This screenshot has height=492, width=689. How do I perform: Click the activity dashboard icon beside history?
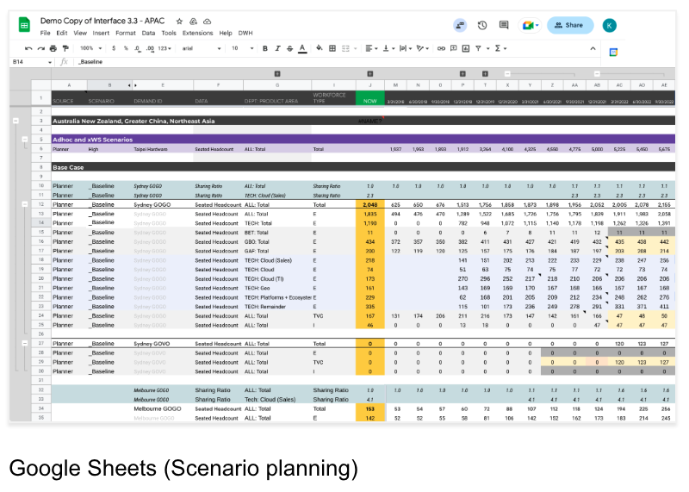tap(460, 25)
